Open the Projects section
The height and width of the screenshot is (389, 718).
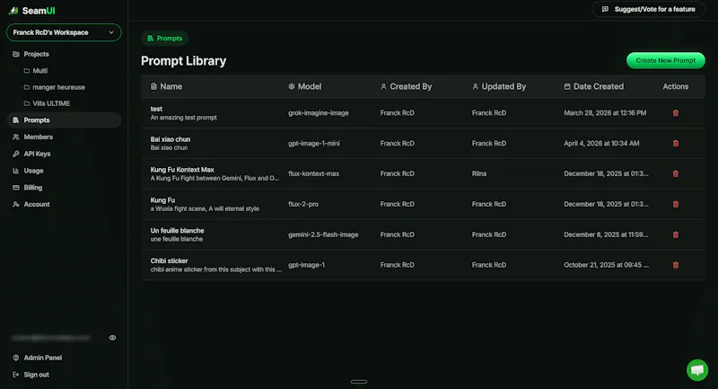[x=36, y=54]
